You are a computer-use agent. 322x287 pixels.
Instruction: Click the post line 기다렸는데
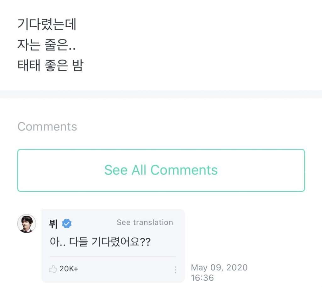47,25
